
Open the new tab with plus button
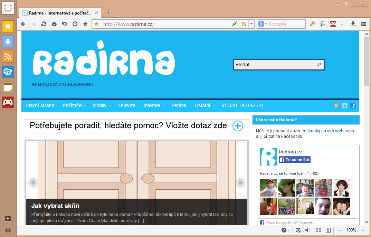[109, 12]
